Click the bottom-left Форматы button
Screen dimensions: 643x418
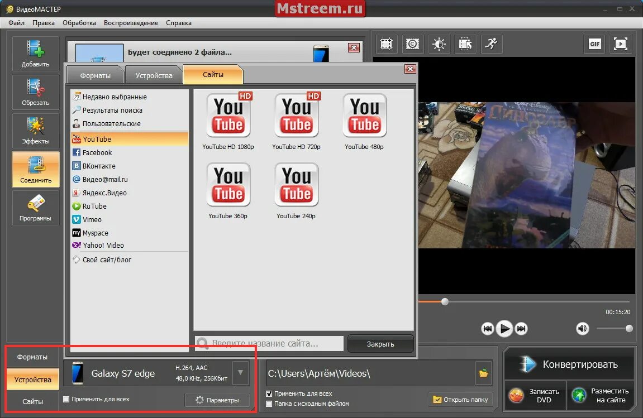[x=32, y=357]
